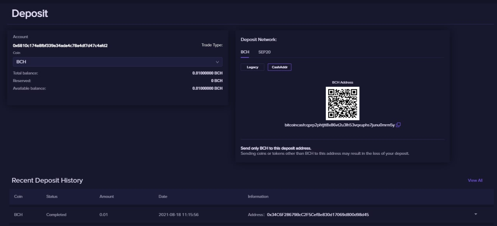Open the BCH coin dropdown
497x226 pixels.
coord(118,62)
